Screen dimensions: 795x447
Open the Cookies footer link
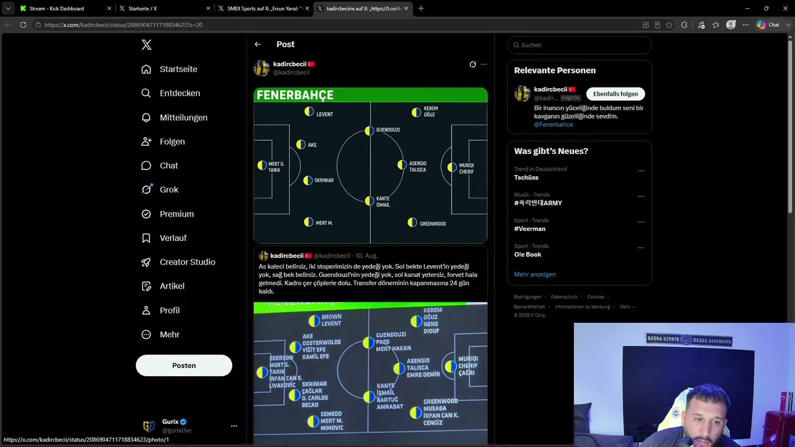coord(596,297)
